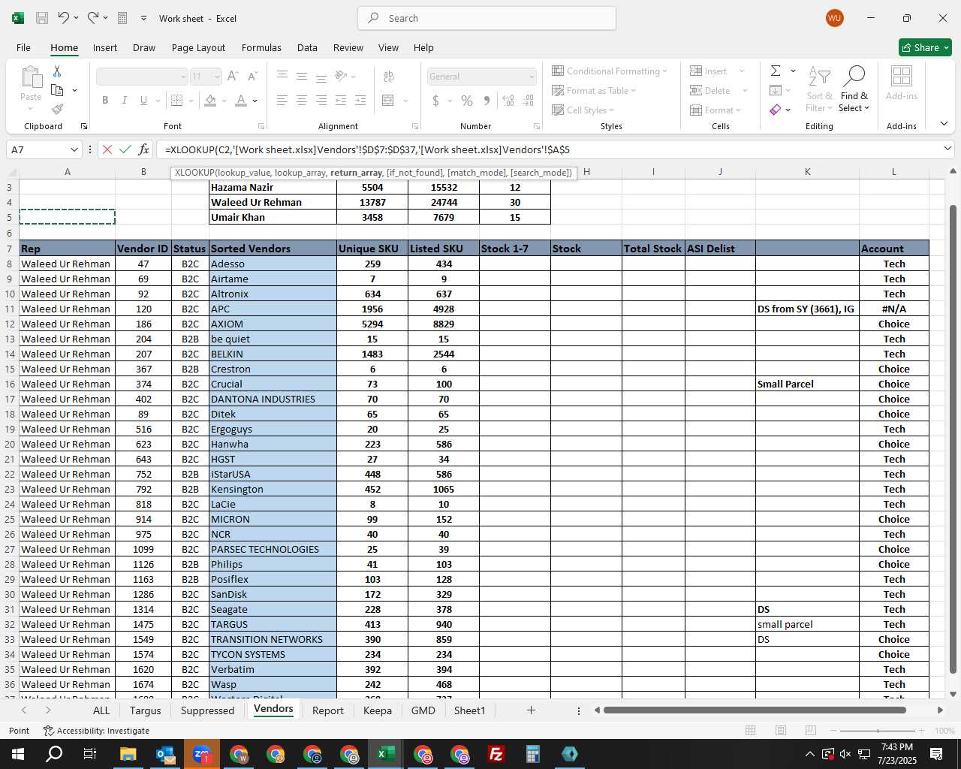Click the zoom slider handle
961x769 pixels.
pyautogui.click(x=878, y=731)
